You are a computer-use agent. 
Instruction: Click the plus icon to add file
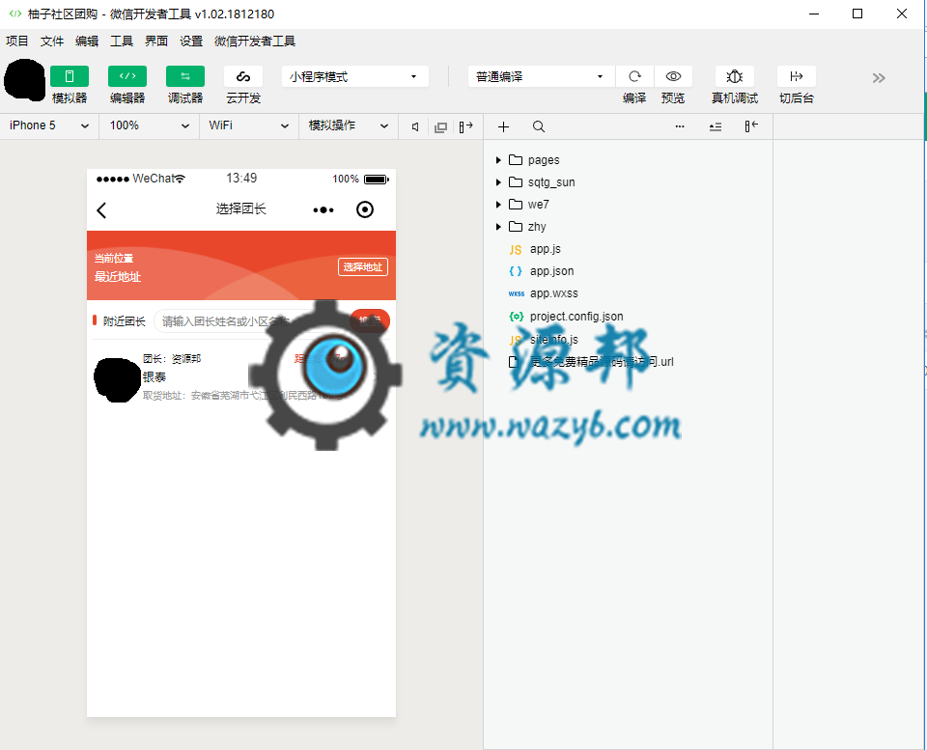503,126
